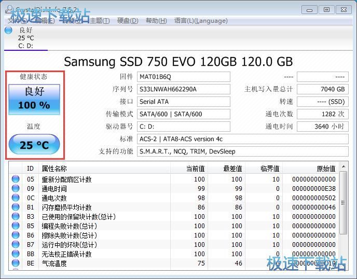Click status orb for attribute 05 row
Screen dimensions: 357x279
16,179
